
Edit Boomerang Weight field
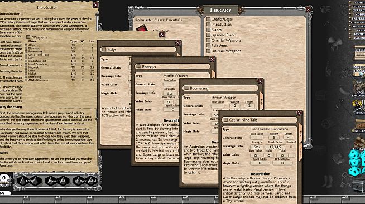click(234, 106)
